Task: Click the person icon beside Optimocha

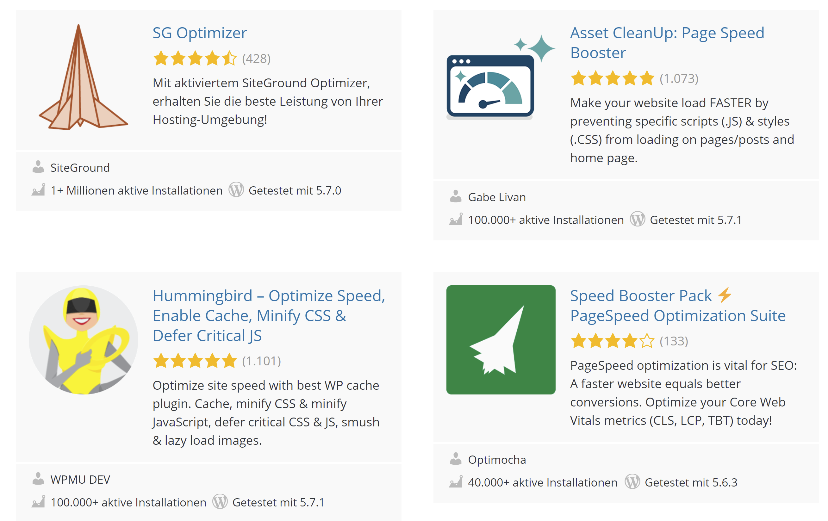Action: click(456, 459)
